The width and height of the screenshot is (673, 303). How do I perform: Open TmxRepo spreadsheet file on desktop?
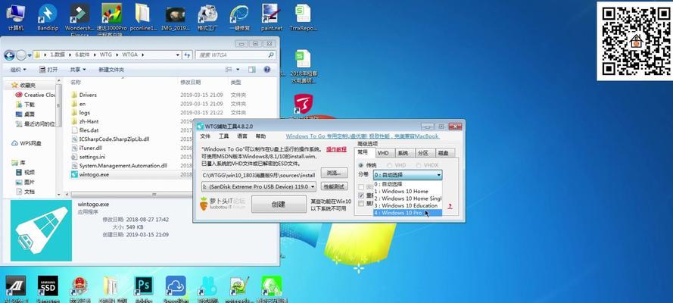coord(304,17)
